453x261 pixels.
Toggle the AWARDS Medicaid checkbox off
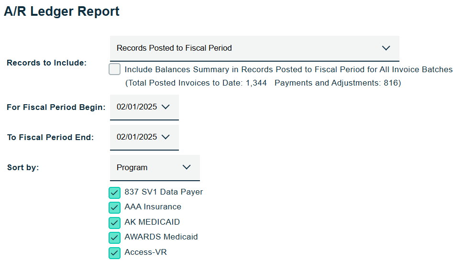tap(115, 238)
